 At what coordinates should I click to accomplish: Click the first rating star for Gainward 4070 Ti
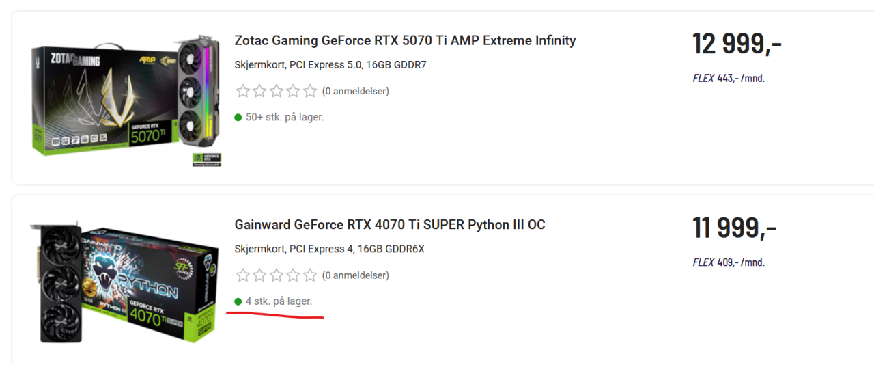point(242,275)
